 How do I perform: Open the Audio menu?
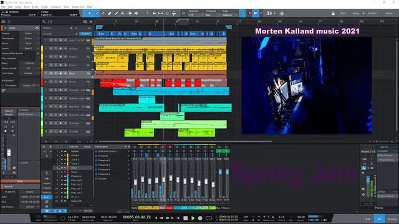(x=44, y=7)
